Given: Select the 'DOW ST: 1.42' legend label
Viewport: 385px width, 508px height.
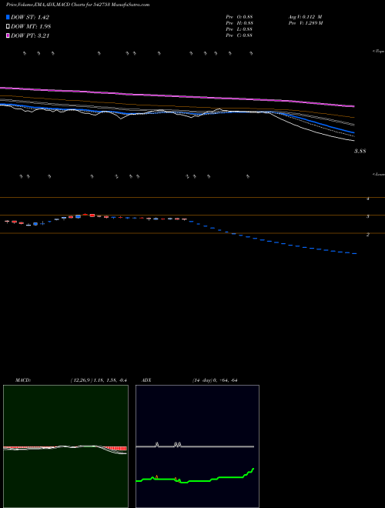Looking at the screenshot, I should [30, 17].
